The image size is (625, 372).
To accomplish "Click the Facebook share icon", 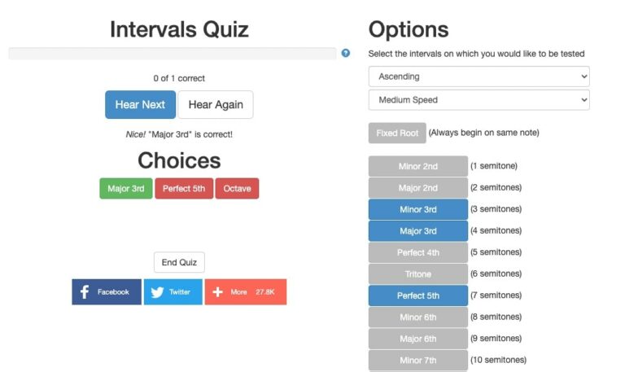I will (x=85, y=292).
